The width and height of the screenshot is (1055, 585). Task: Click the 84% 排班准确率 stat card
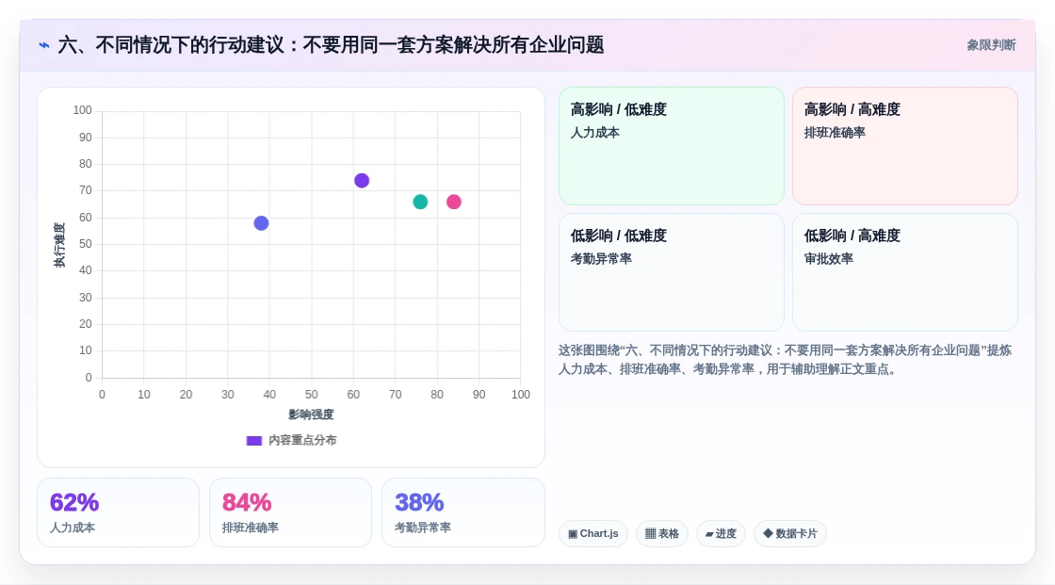pos(291,512)
